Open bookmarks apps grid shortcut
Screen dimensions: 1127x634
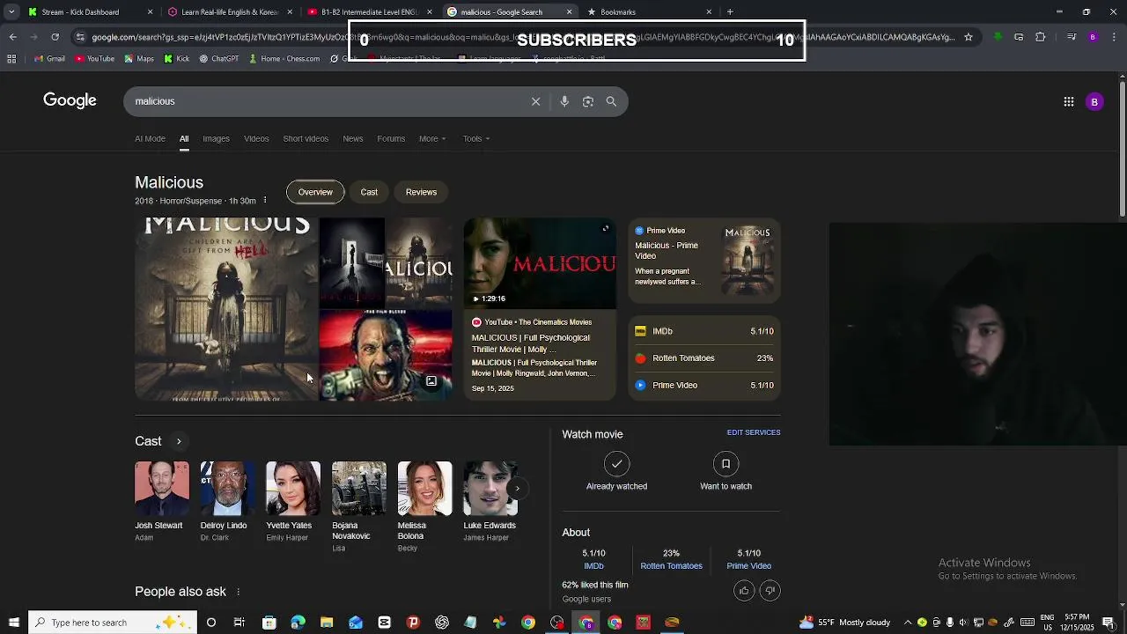tap(11, 59)
